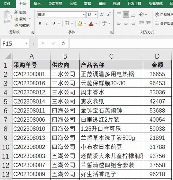Click the Increase Font Size icon
This screenshot has width=173, height=180.
(102, 15)
